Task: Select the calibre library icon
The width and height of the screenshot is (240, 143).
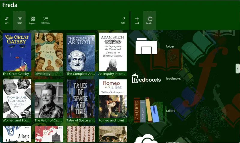Action: (146, 110)
